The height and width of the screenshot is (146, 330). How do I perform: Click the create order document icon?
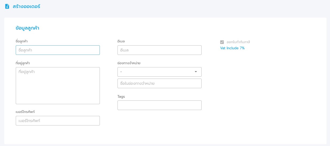(x=7, y=6)
